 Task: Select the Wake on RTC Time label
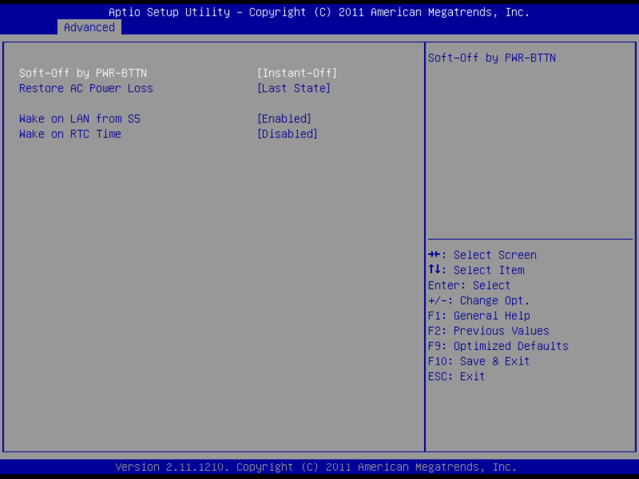pos(70,134)
